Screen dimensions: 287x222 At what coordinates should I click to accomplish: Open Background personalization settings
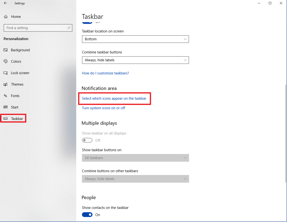[20, 50]
